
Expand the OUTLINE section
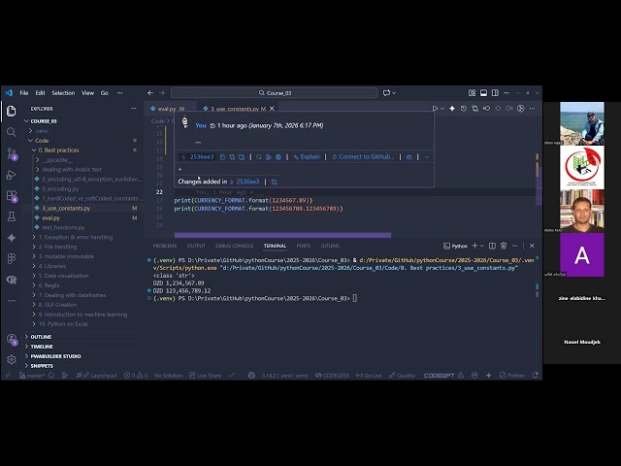(x=41, y=337)
